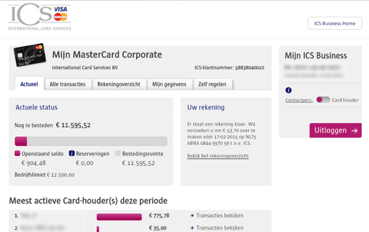Switch to the Alle transacties tab

click(x=67, y=84)
